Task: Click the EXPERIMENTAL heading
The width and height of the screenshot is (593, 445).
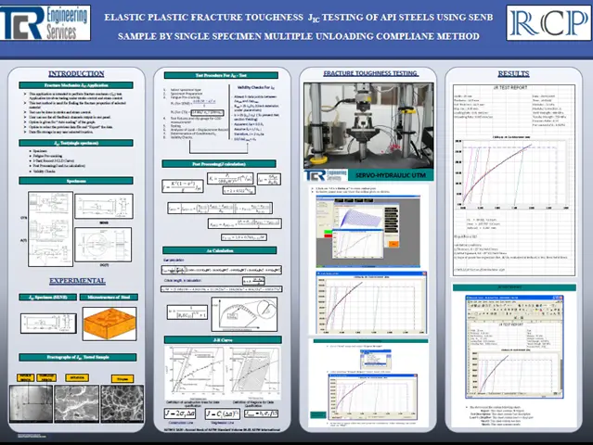Action: (x=77, y=281)
